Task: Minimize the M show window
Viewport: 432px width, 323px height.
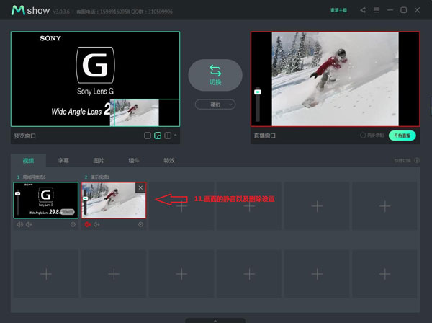Action: click(390, 10)
